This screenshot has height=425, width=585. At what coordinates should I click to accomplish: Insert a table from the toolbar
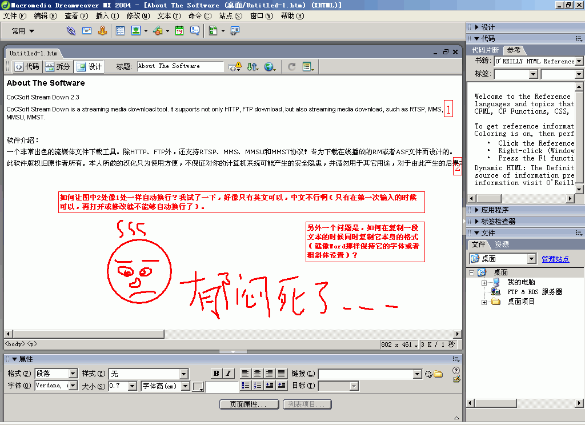[120, 31]
